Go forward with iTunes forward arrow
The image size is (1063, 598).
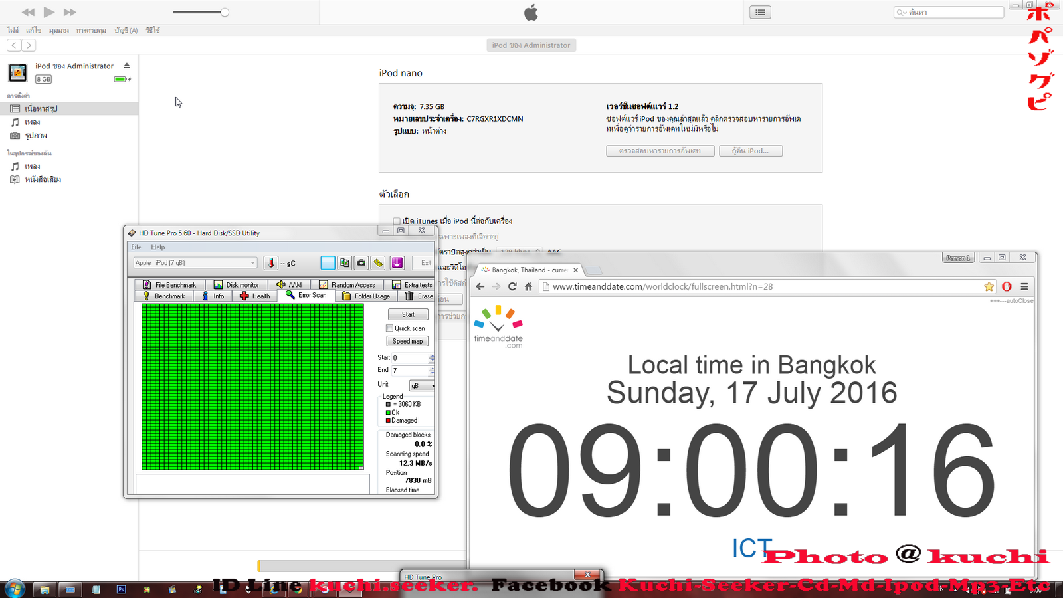pyautogui.click(x=29, y=45)
